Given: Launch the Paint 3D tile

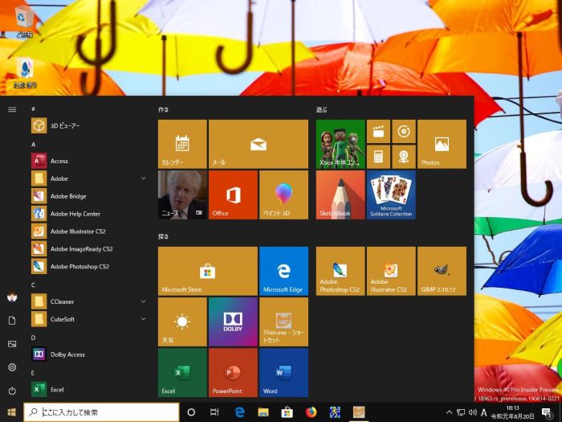Looking at the screenshot, I should (x=283, y=195).
